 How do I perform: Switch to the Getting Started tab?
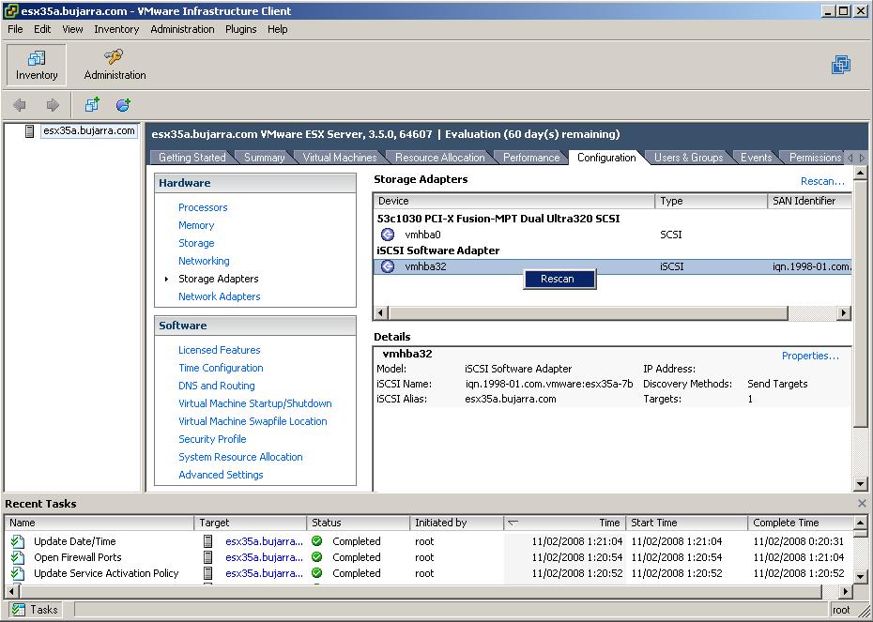[192, 158]
